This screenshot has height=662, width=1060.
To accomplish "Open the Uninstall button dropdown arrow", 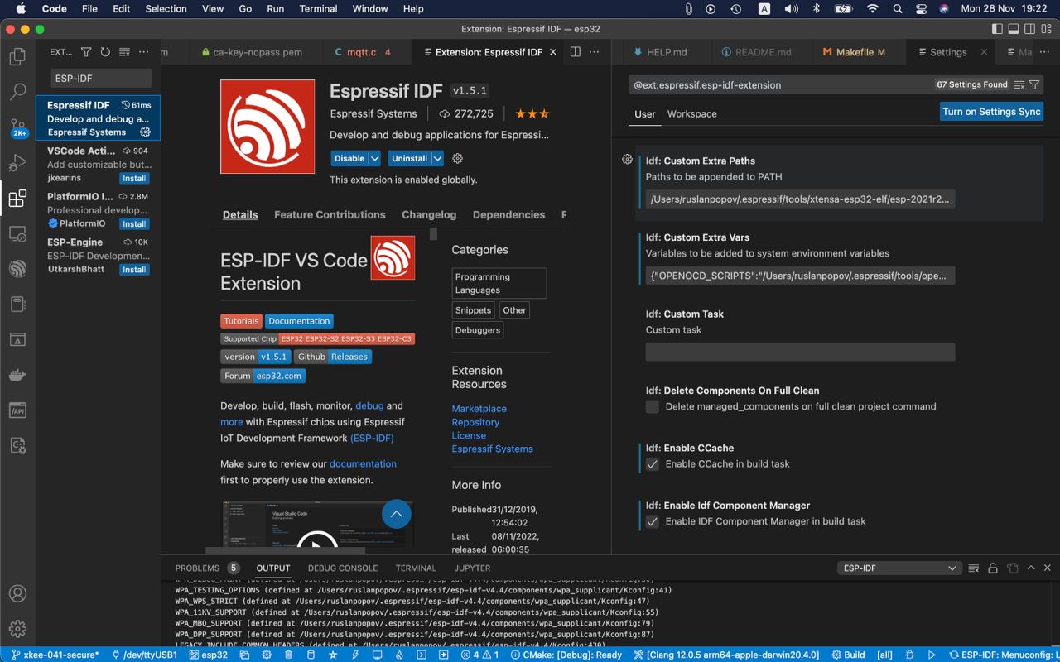I will click(437, 158).
